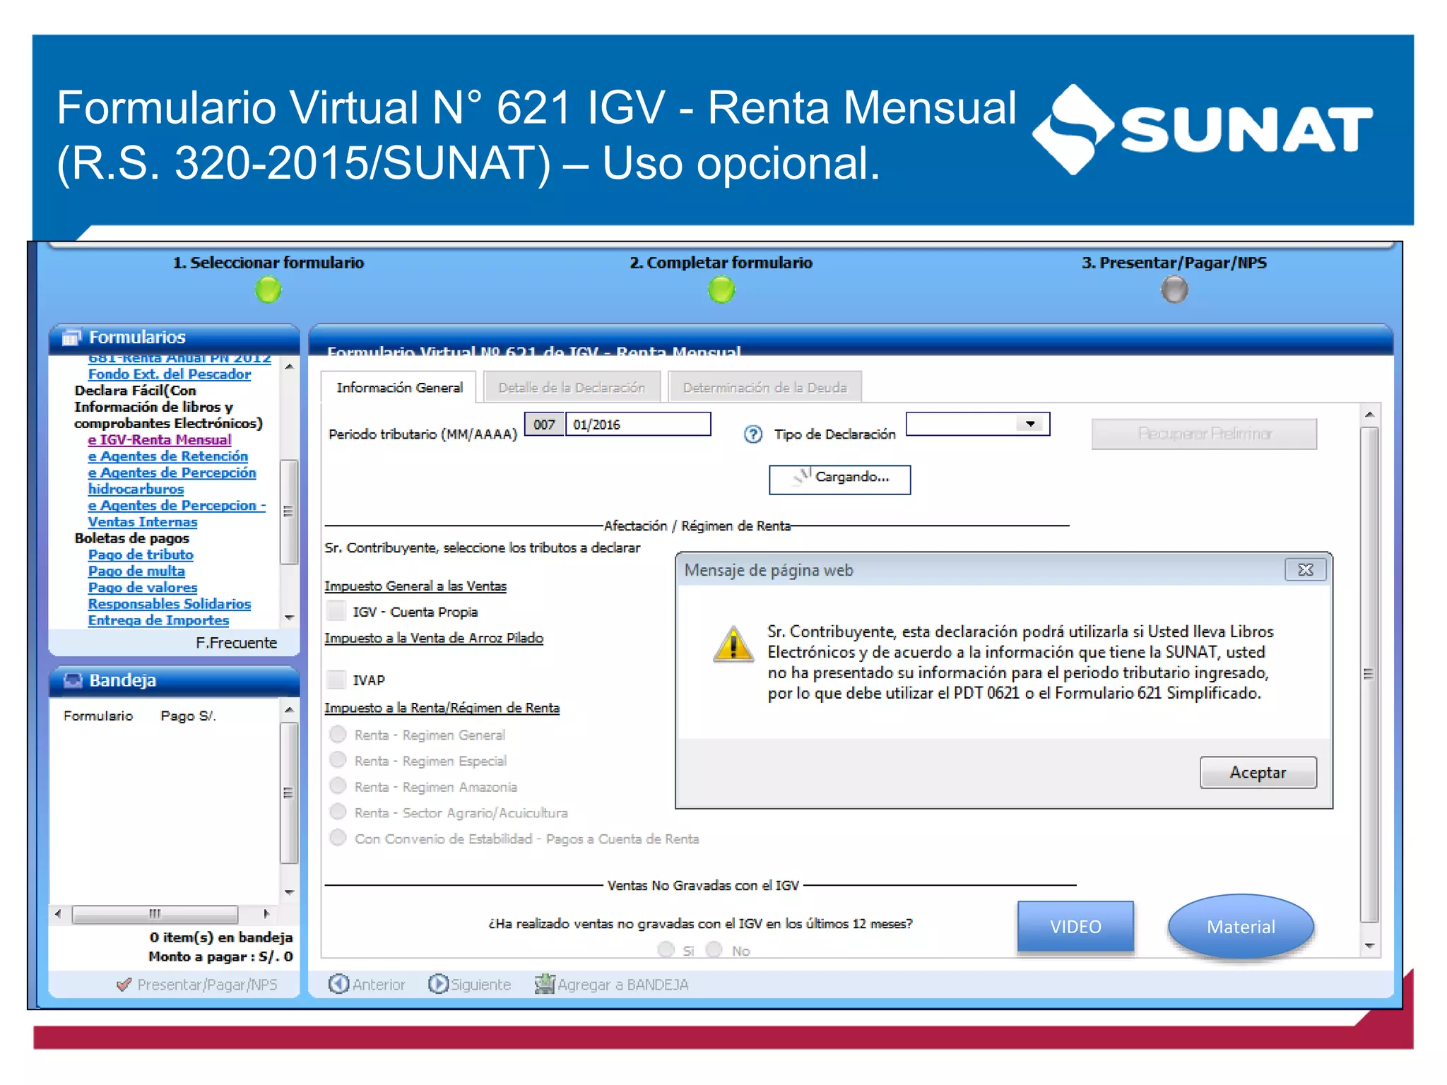Choose No for ventas no gravadas
This screenshot has width=1447, height=1085.
tap(714, 949)
